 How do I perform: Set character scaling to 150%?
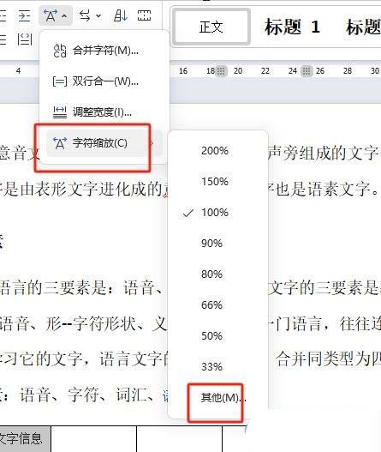point(215,182)
